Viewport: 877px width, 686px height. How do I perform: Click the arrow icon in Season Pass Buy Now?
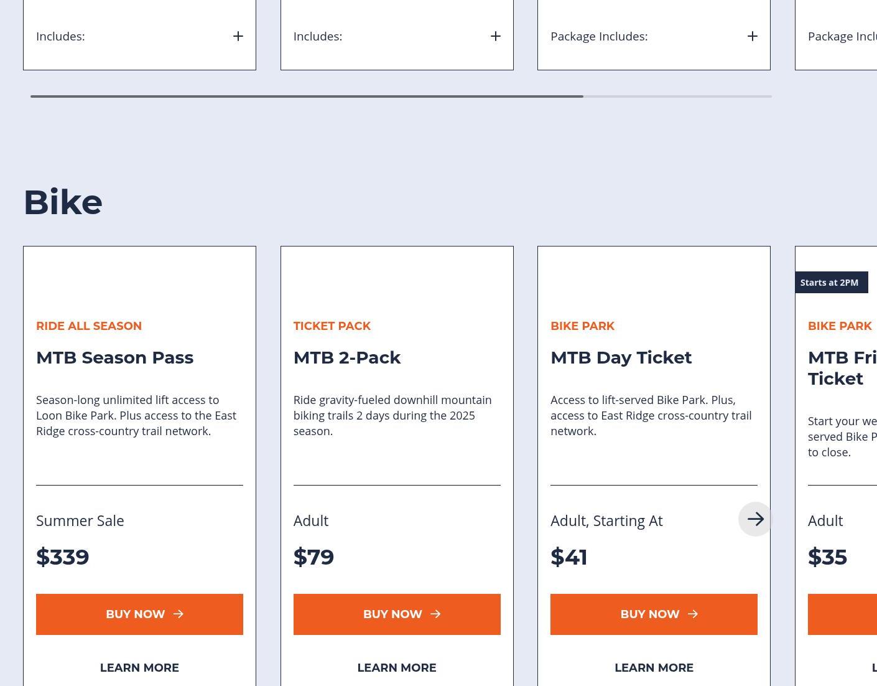pos(179,614)
